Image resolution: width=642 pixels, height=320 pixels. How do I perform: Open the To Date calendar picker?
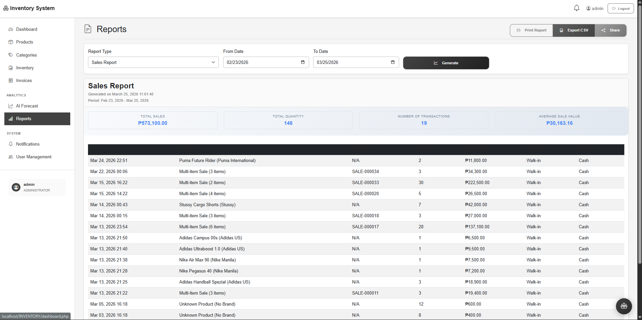click(392, 62)
